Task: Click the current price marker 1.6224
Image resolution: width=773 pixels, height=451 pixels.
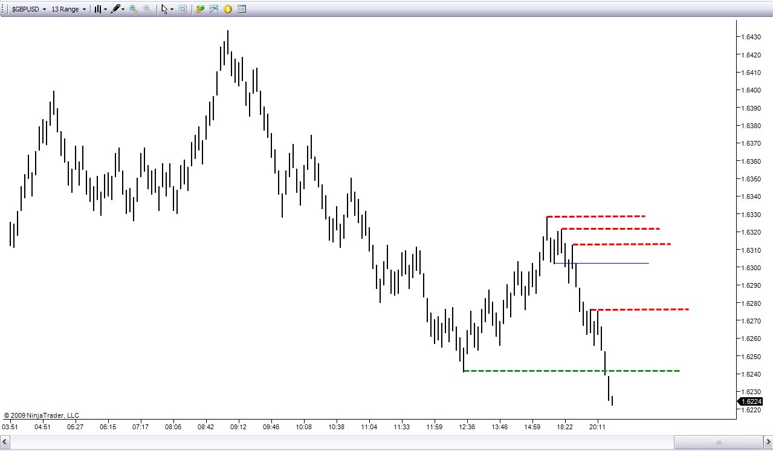Action: [x=751, y=401]
